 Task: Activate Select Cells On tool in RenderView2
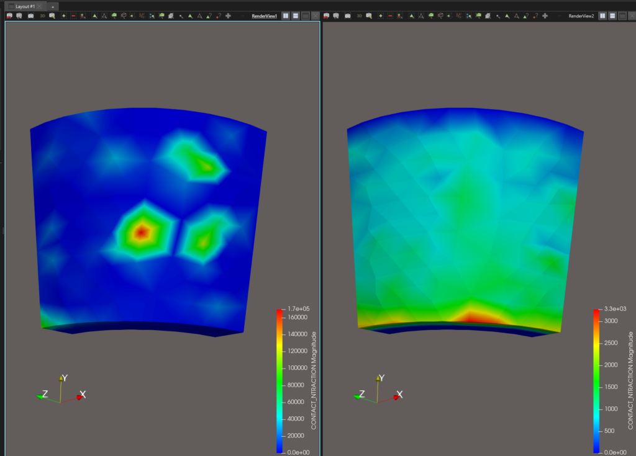[411, 16]
